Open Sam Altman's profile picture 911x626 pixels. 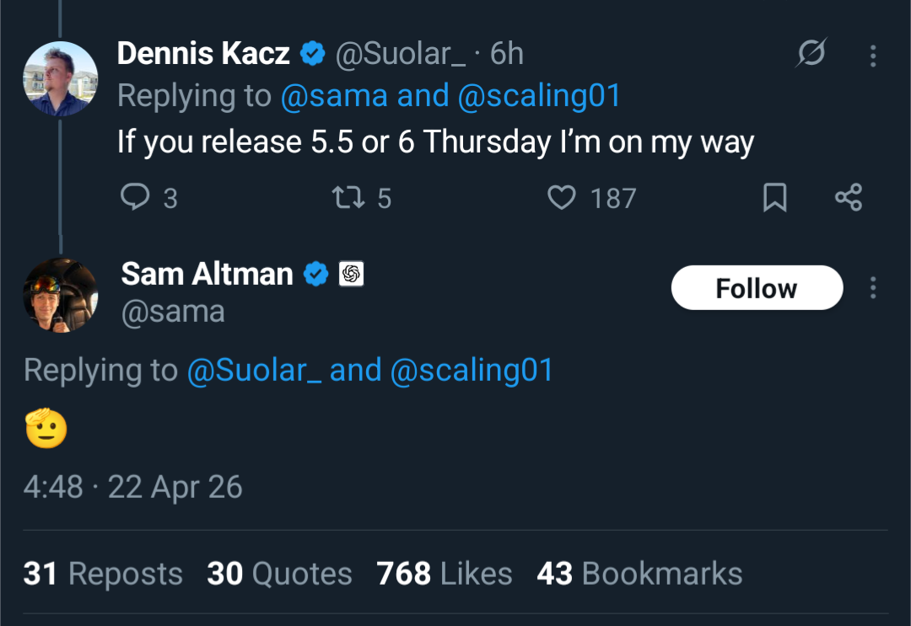60,295
